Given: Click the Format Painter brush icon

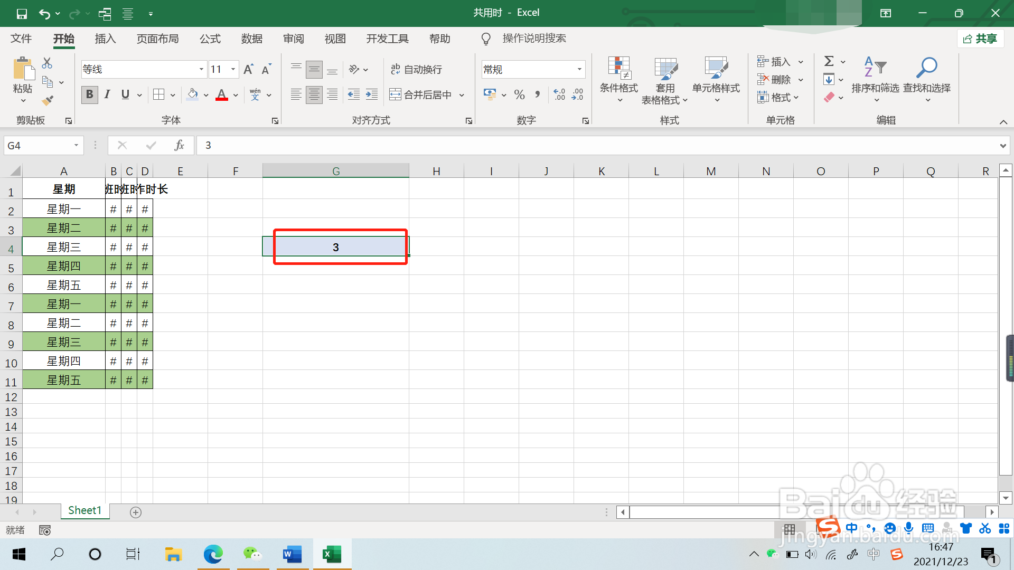Looking at the screenshot, I should (x=48, y=100).
